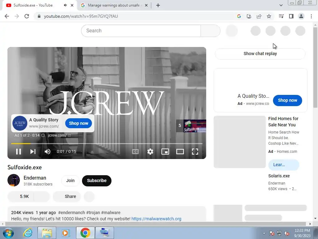The height and width of the screenshot is (239, 318).
Task: Click Shop now in the sidebar J.Crew ad
Action: coord(287,101)
